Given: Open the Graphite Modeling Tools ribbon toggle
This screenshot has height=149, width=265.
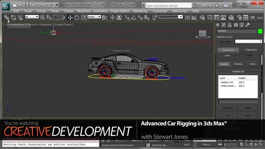Looking at the screenshot, I should [210, 17].
